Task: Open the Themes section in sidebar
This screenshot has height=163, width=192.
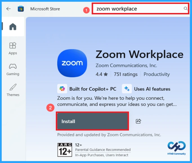Action: [x=13, y=90]
